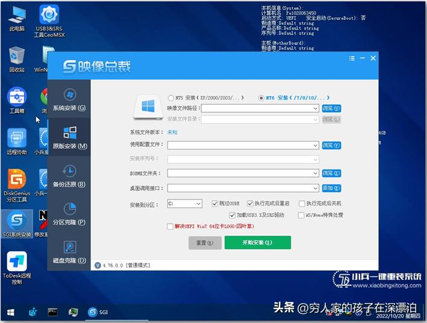Open the 远程协助 desktop icon
Screen dimensions: 427x323
point(17,141)
